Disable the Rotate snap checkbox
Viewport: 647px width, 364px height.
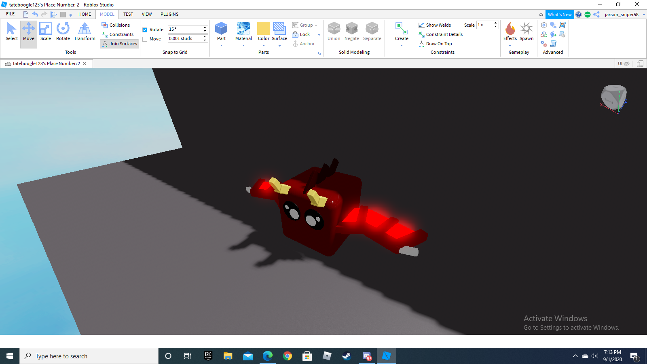click(x=145, y=30)
